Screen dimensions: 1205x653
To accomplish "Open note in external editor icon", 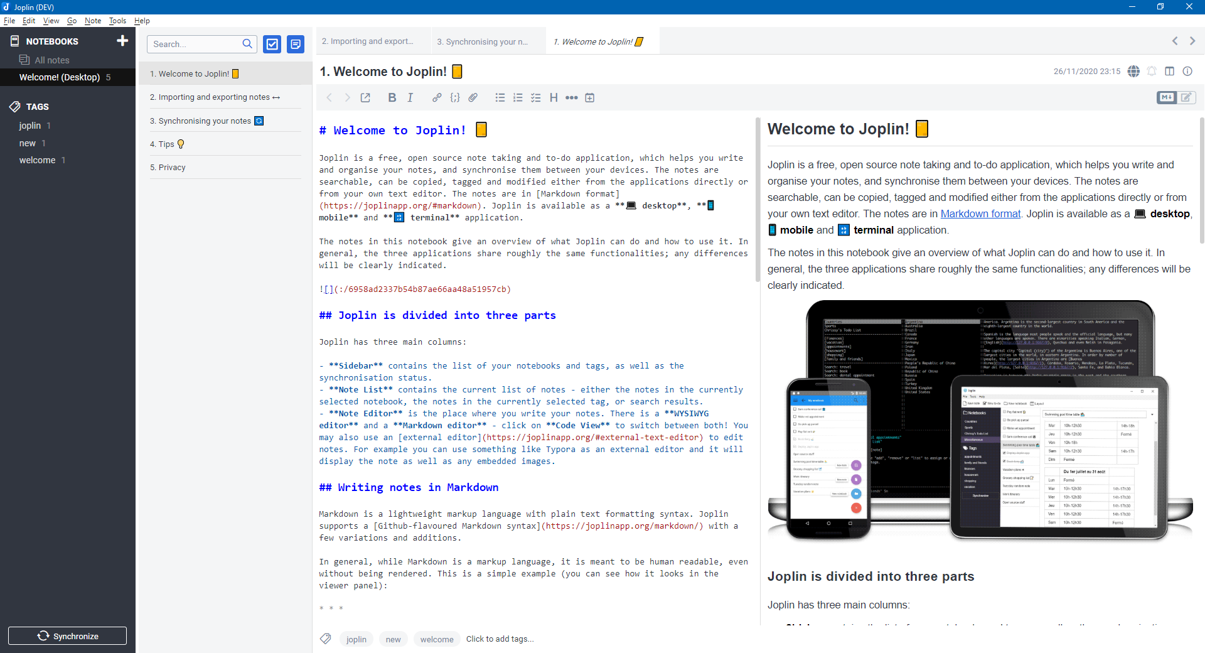I will click(365, 97).
